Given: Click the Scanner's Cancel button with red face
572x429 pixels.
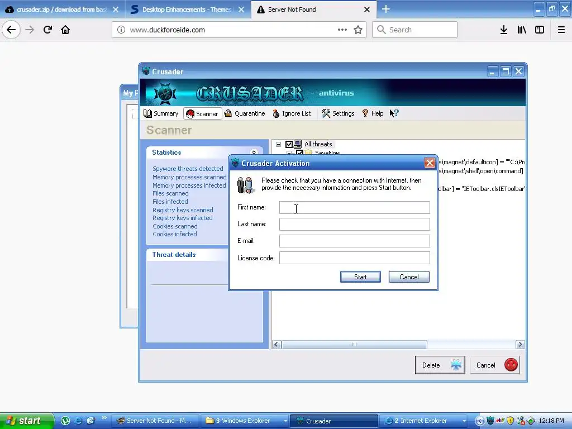Looking at the screenshot, I should click(x=495, y=365).
